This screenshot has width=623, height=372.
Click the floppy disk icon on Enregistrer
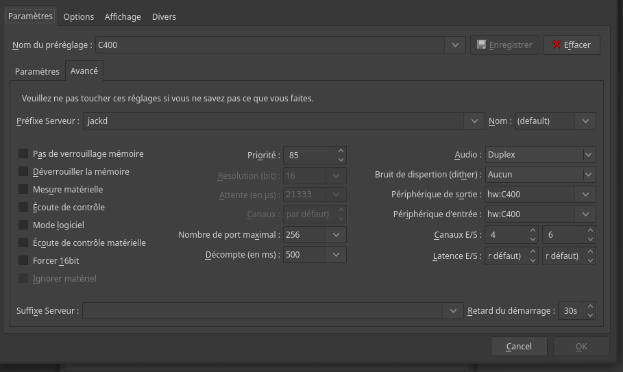(x=482, y=45)
